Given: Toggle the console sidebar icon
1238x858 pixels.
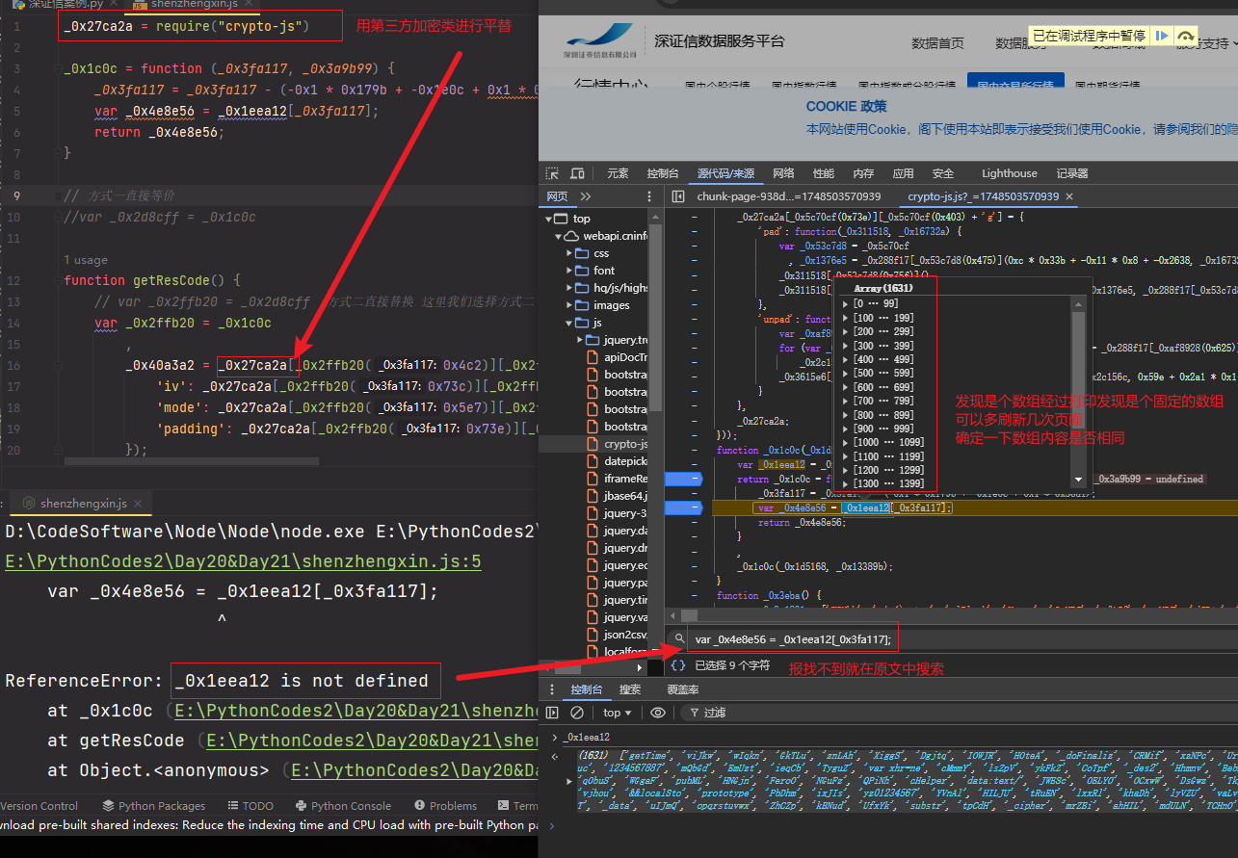Looking at the screenshot, I should [x=552, y=713].
